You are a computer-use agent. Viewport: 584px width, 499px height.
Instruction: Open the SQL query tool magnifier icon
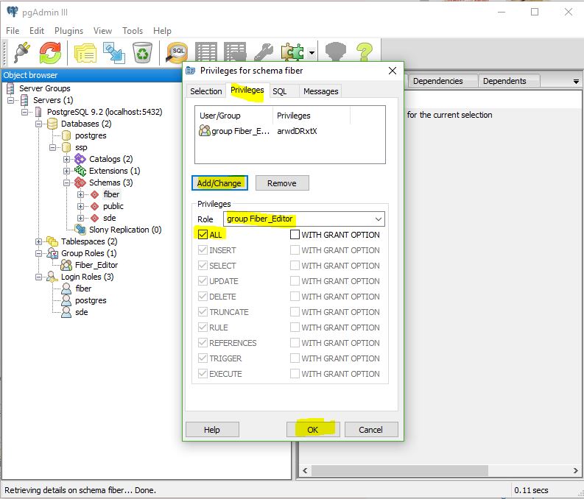tap(177, 52)
